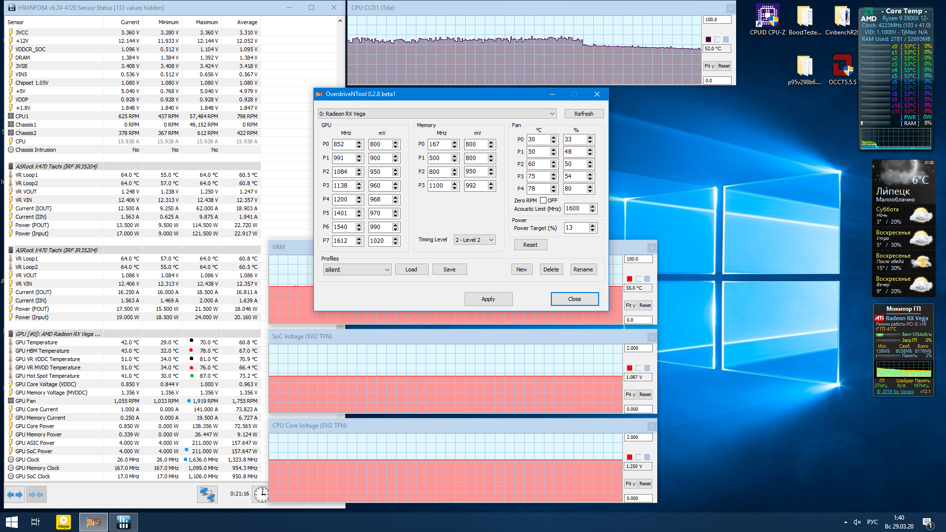Click OverdriveNTool taskbar icon
The height and width of the screenshot is (532, 946).
tap(94, 522)
